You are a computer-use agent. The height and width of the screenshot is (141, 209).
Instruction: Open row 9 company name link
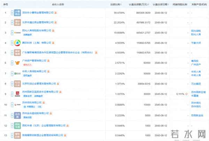click(40, 92)
